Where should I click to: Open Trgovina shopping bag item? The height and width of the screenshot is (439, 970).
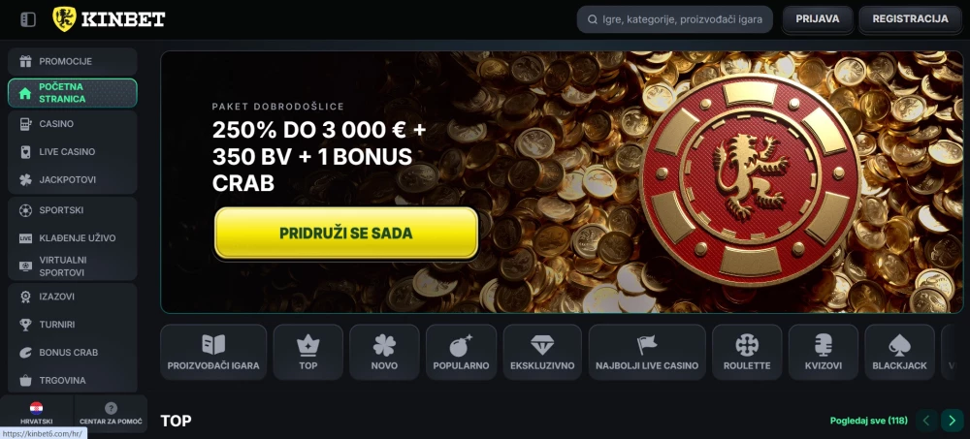(x=73, y=380)
